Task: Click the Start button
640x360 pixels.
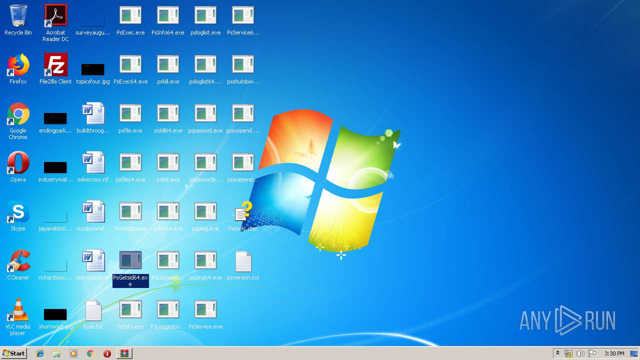Action: 13,353
